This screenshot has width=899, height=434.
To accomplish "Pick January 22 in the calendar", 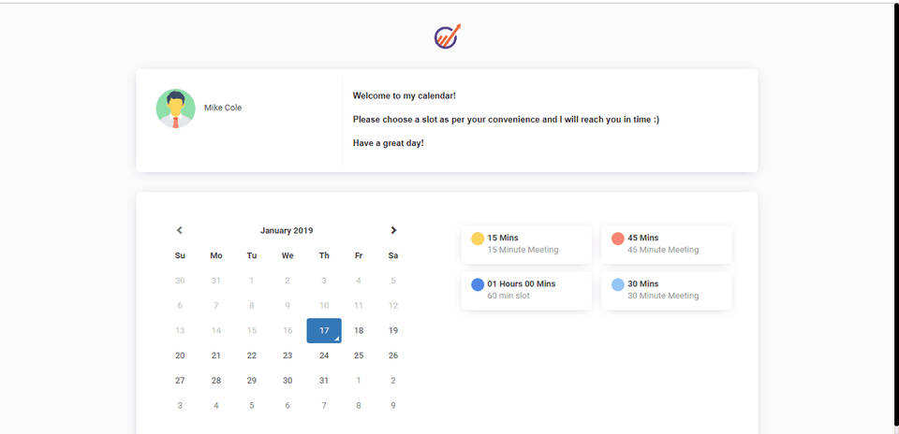I will pos(252,355).
